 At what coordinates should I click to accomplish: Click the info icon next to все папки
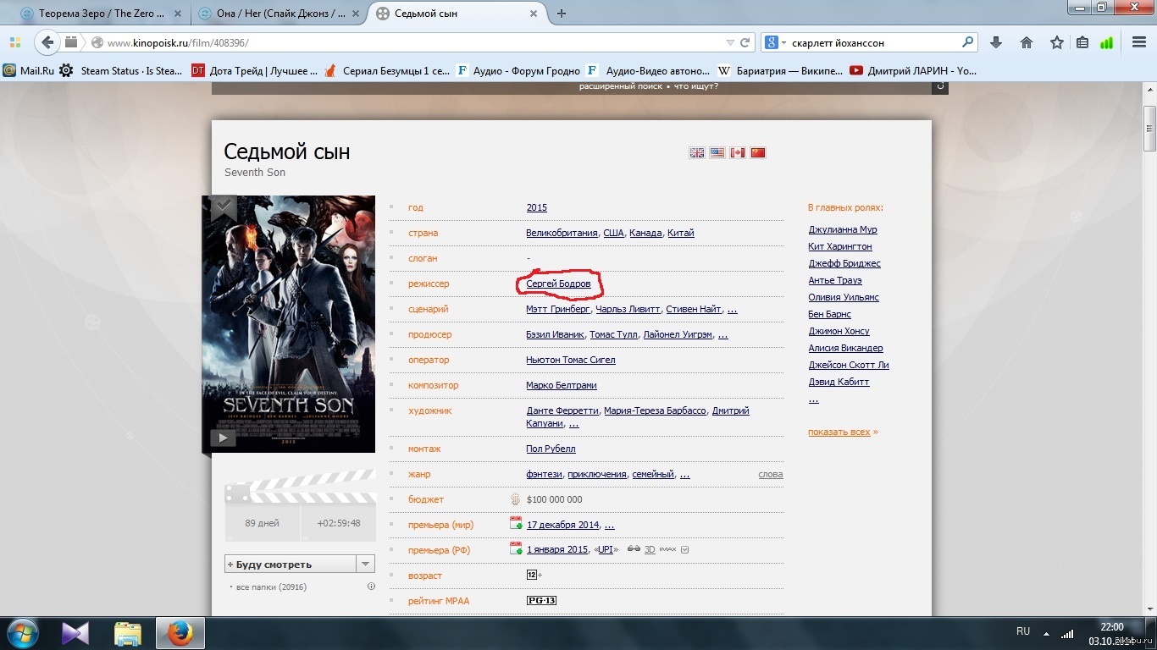pyautogui.click(x=371, y=587)
